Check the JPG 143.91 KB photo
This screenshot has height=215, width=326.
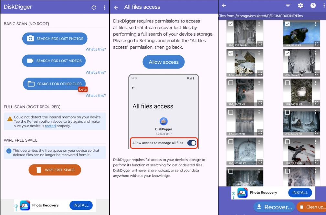(x=287, y=83)
